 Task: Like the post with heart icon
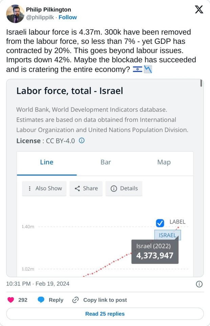[x=11, y=300]
